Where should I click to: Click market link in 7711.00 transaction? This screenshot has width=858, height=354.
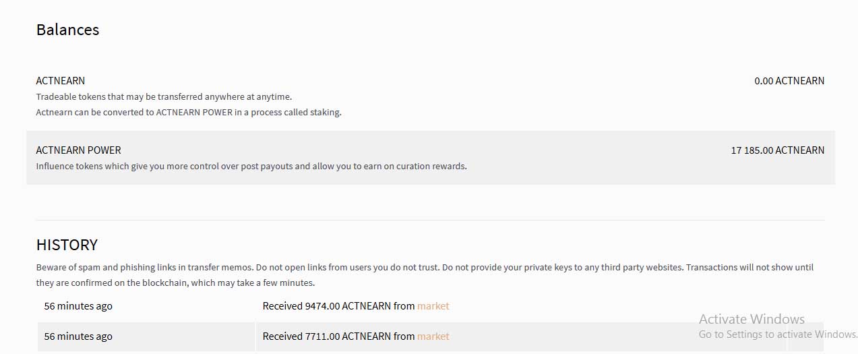[x=433, y=336]
